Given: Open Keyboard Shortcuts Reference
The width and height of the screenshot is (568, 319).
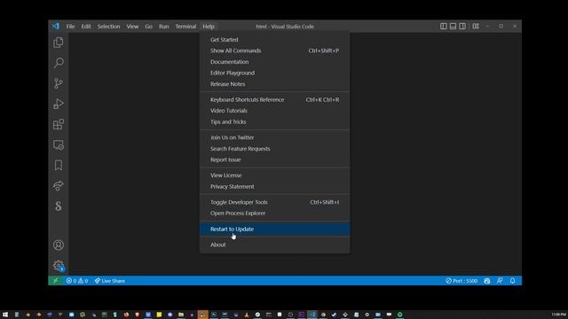Looking at the screenshot, I should coord(274,99).
